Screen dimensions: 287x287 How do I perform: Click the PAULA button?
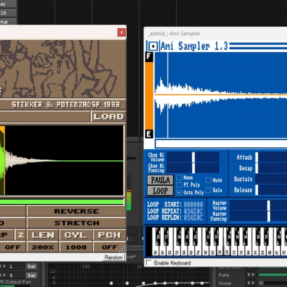[160, 180]
